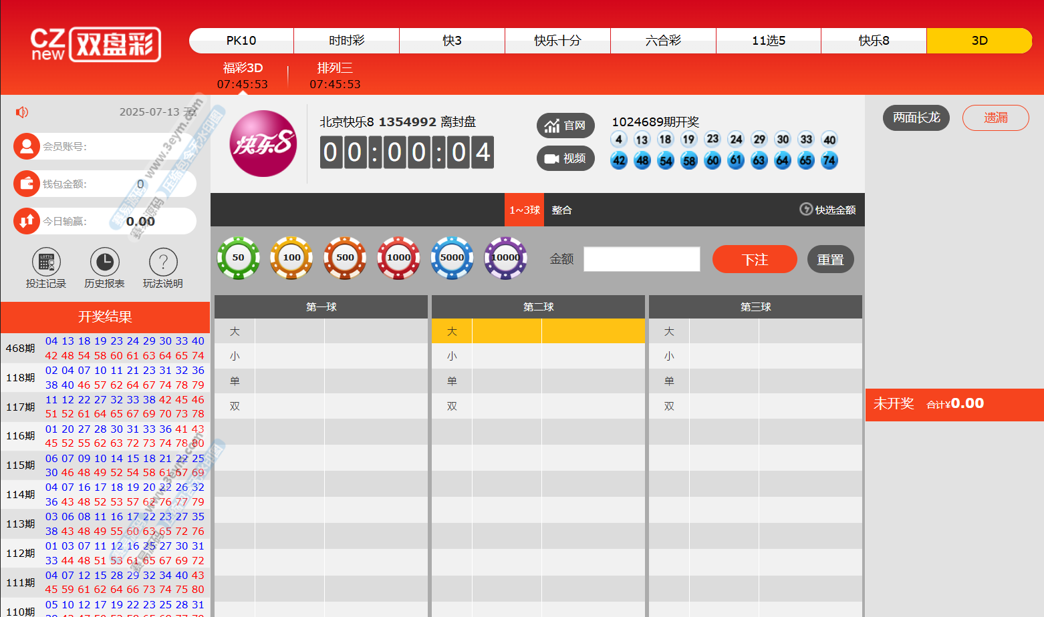Screen dimensions: 1044x617
Task: Click the 下注 bet button
Action: pyautogui.click(x=755, y=259)
